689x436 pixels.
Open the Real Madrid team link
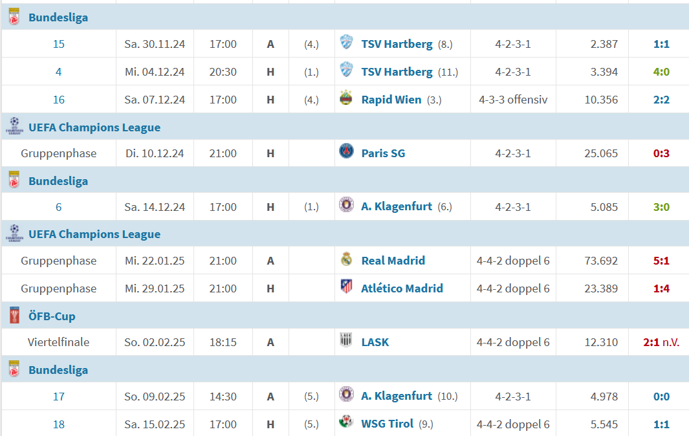point(393,261)
